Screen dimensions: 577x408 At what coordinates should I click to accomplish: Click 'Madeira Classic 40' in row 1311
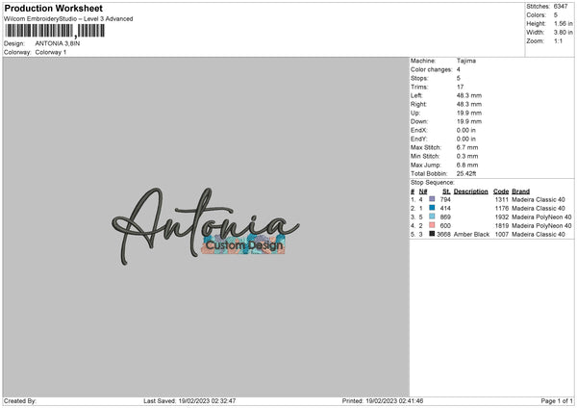539,199
